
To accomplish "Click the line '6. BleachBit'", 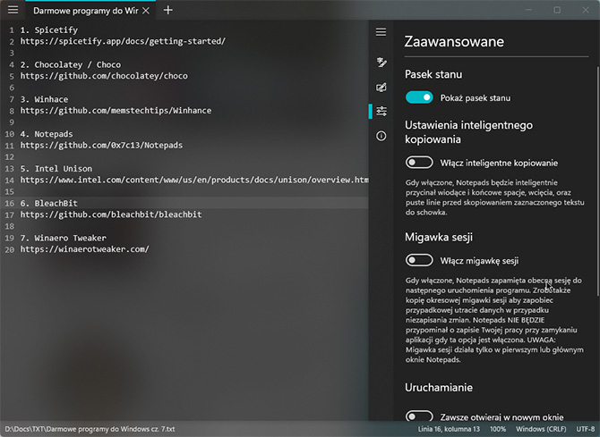I will coord(49,203).
